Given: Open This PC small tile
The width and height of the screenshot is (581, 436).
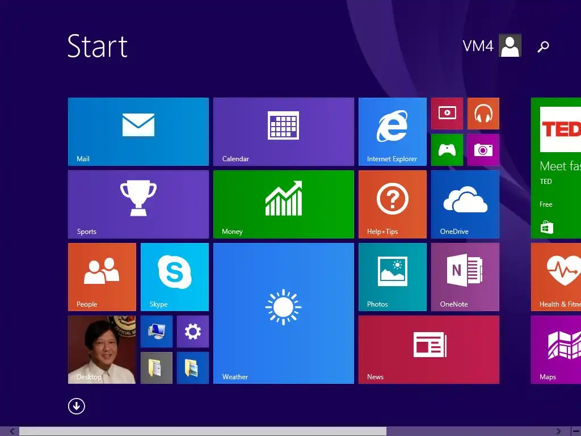Looking at the screenshot, I should point(157,332).
